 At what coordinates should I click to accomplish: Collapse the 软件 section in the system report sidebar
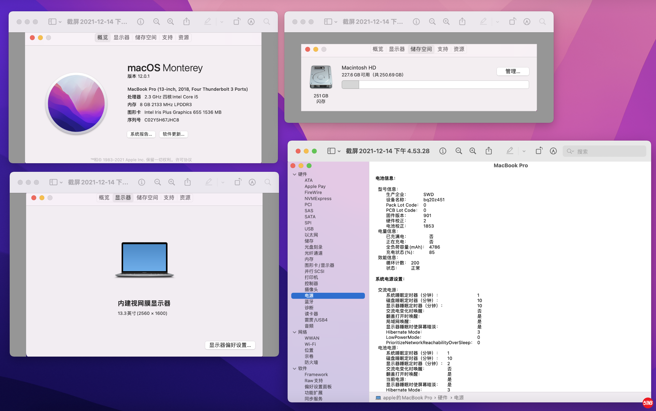pyautogui.click(x=295, y=369)
